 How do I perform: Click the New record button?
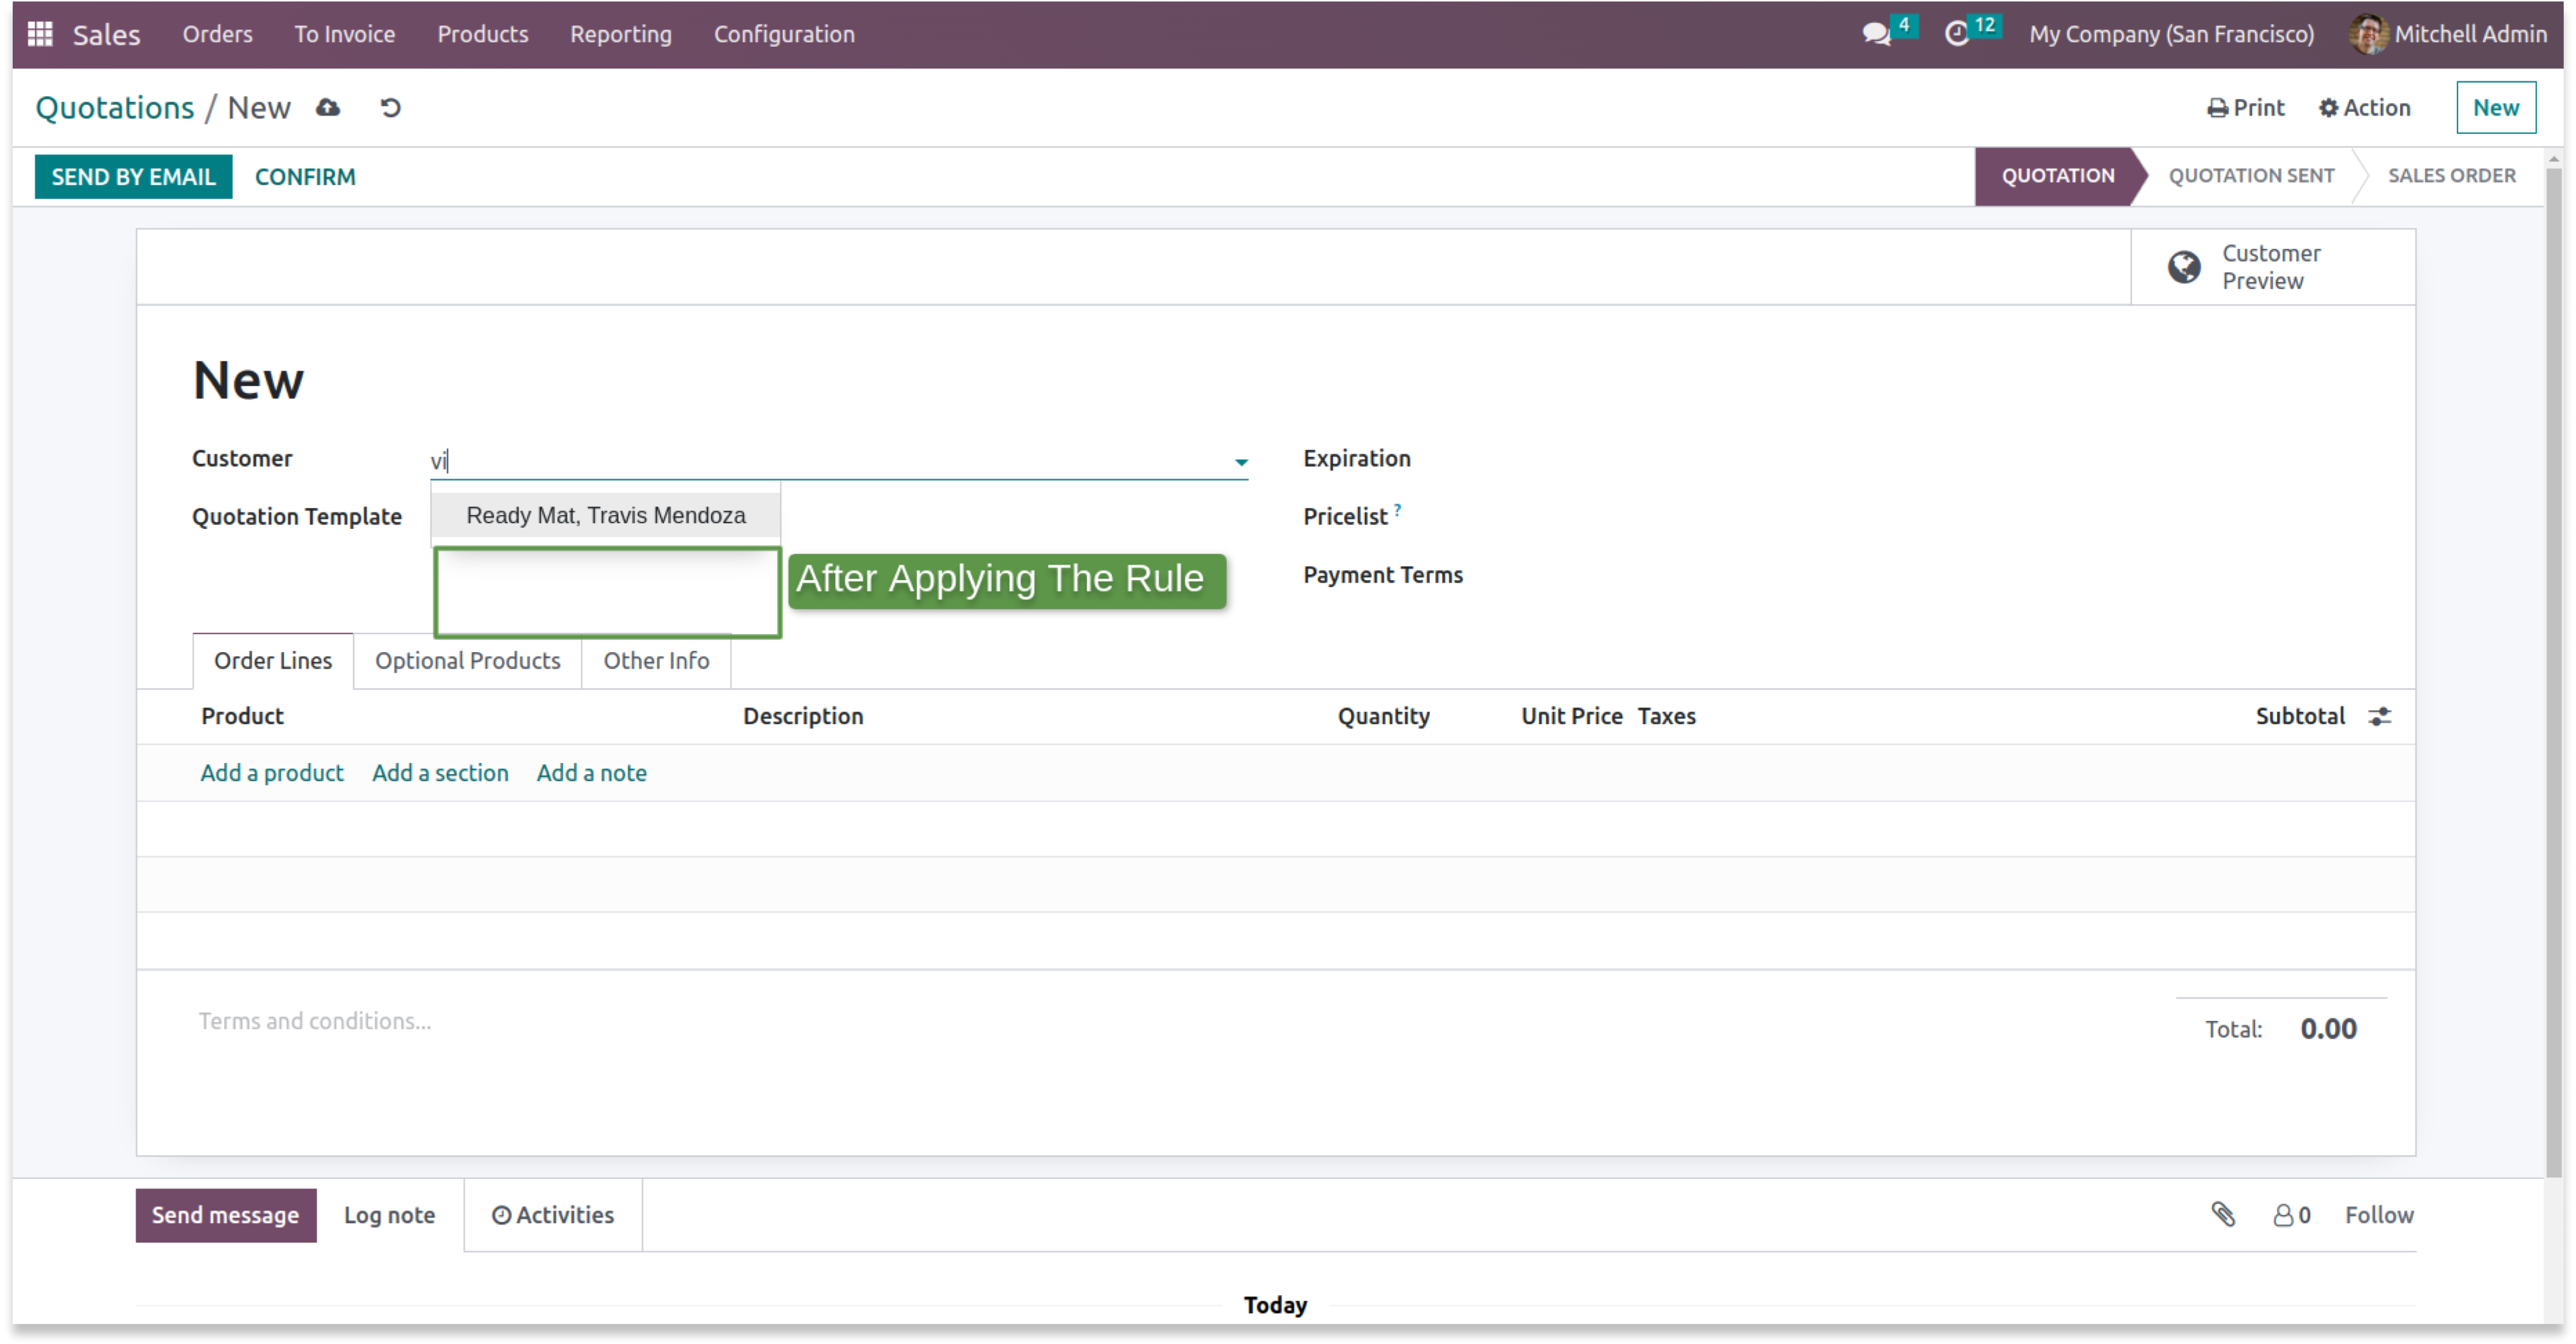tap(2495, 107)
